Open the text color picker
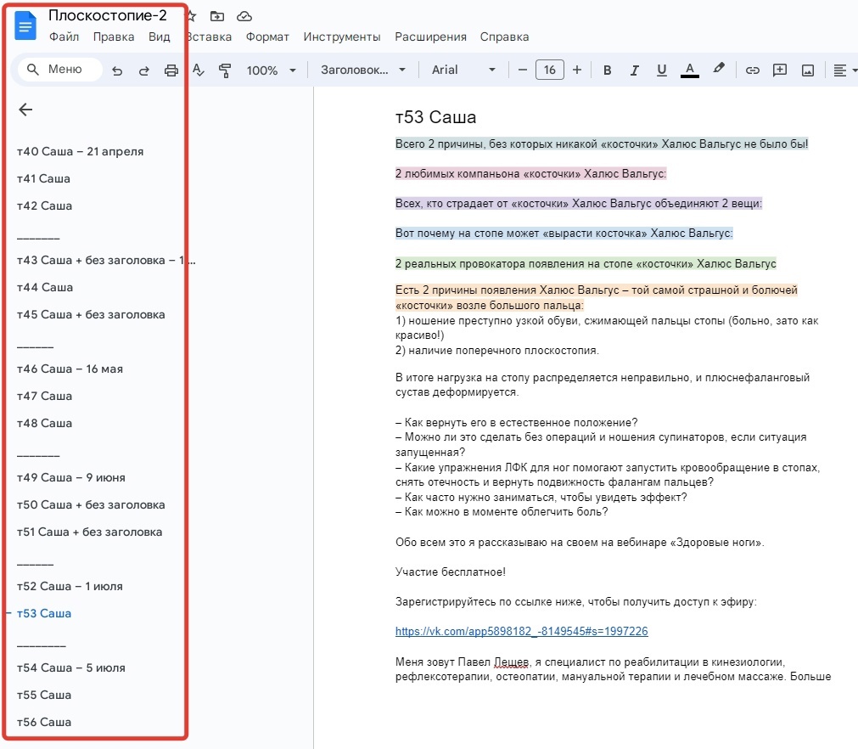The image size is (858, 749). coord(689,70)
